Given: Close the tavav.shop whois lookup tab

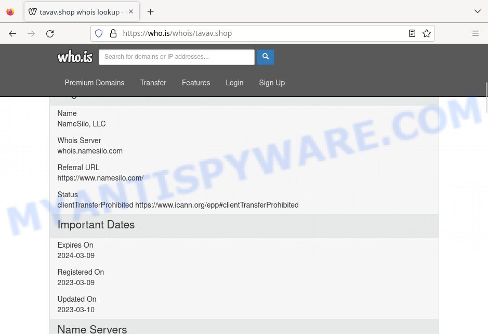Looking at the screenshot, I should tap(131, 11).
